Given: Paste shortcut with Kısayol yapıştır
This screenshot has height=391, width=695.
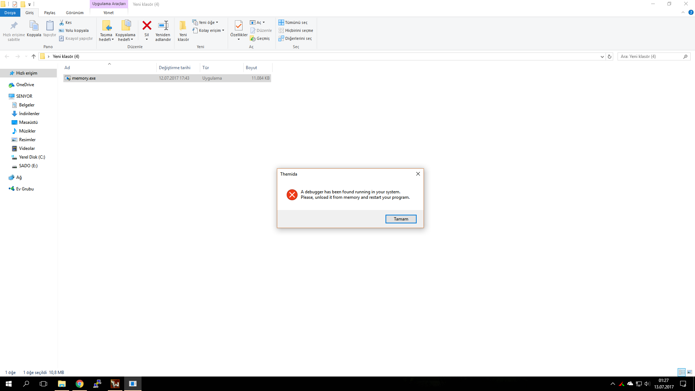Looking at the screenshot, I should pyautogui.click(x=76, y=38).
